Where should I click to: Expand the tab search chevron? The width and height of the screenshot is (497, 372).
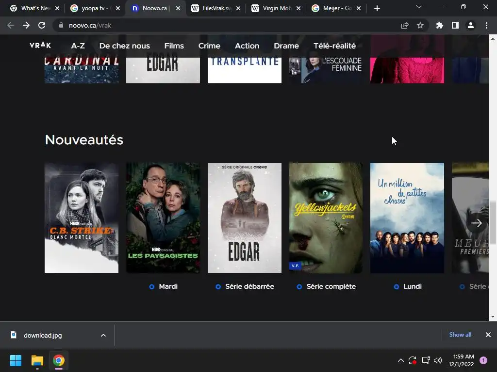tap(419, 7)
